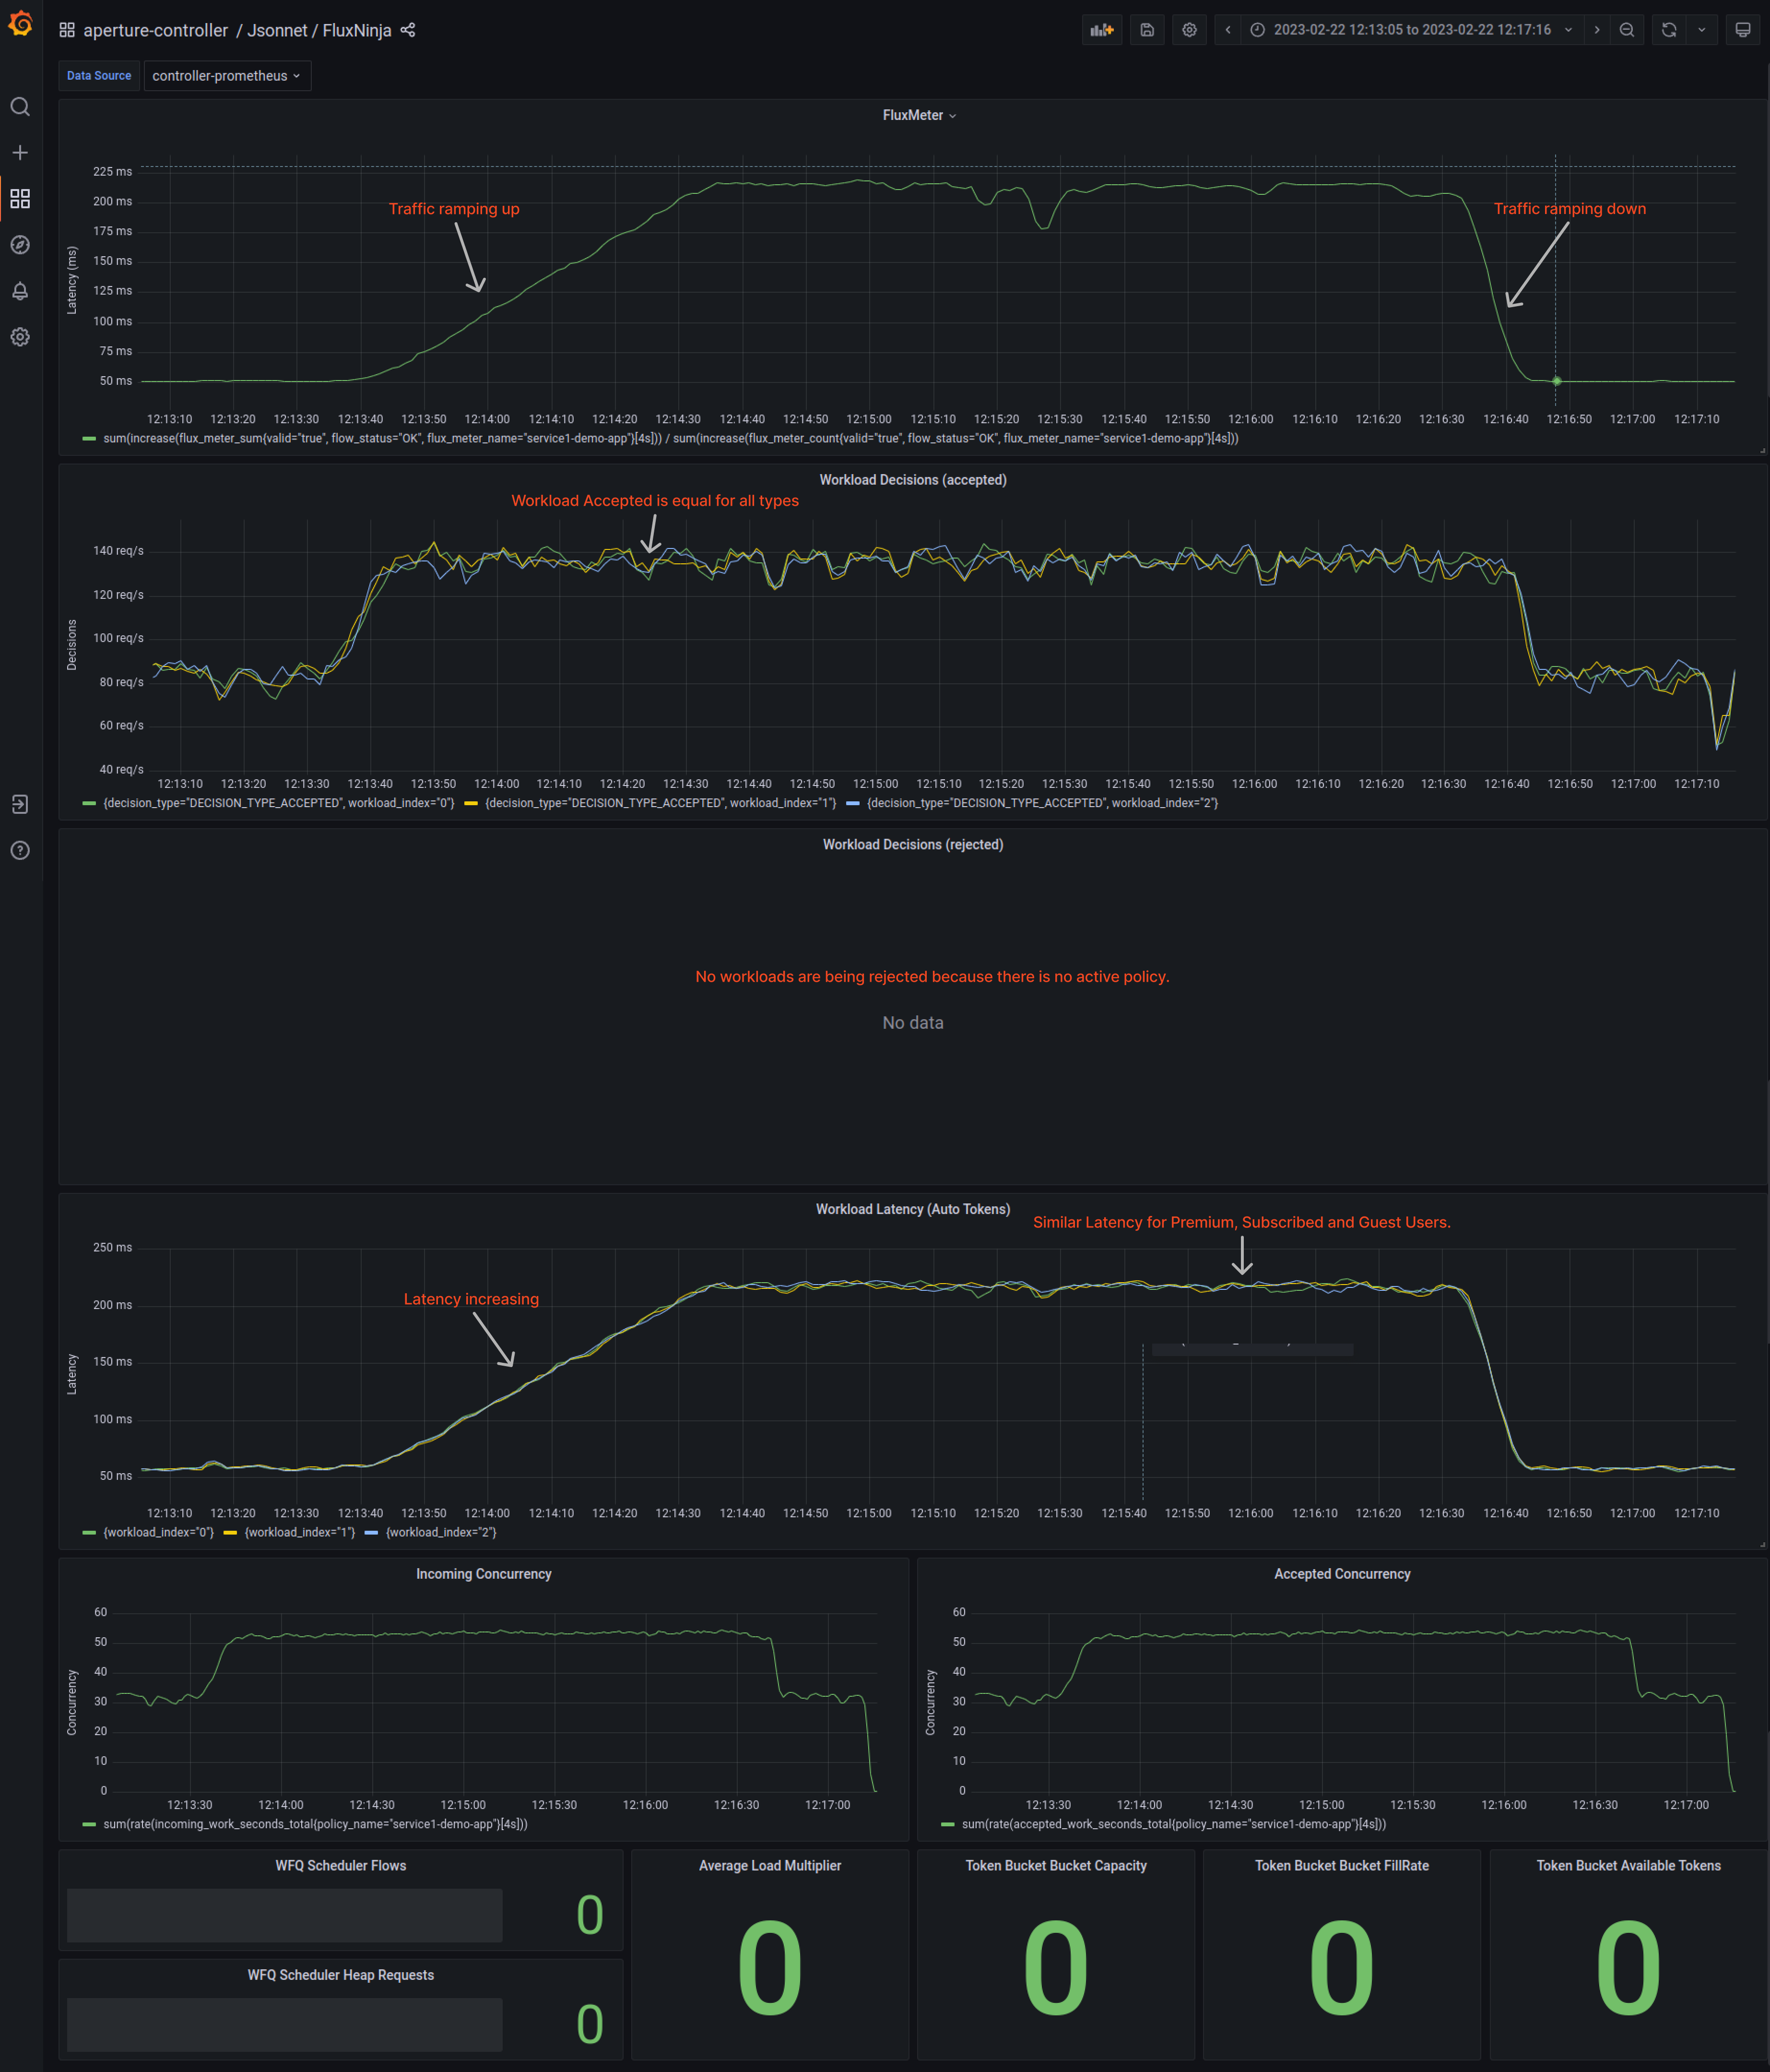Open the Explore compass icon
Image resolution: width=1770 pixels, height=2072 pixels.
[20, 245]
